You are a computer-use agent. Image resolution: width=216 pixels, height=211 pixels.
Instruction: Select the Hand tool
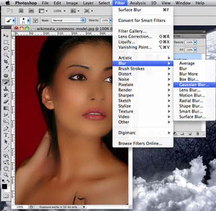(6, 168)
